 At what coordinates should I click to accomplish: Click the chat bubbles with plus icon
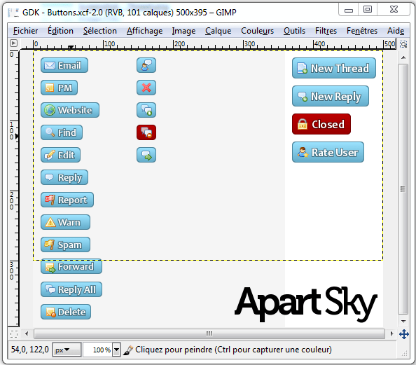click(x=146, y=110)
